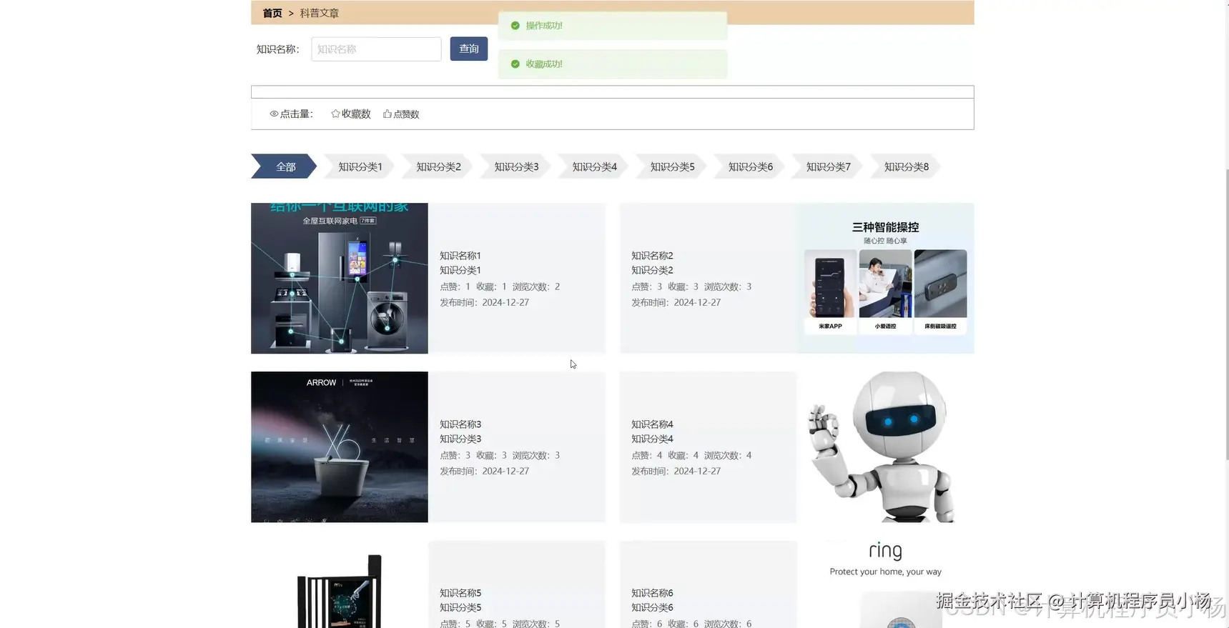Click the 知识名称1 title text
Viewport: 1229px width, 628px height.
460,256
